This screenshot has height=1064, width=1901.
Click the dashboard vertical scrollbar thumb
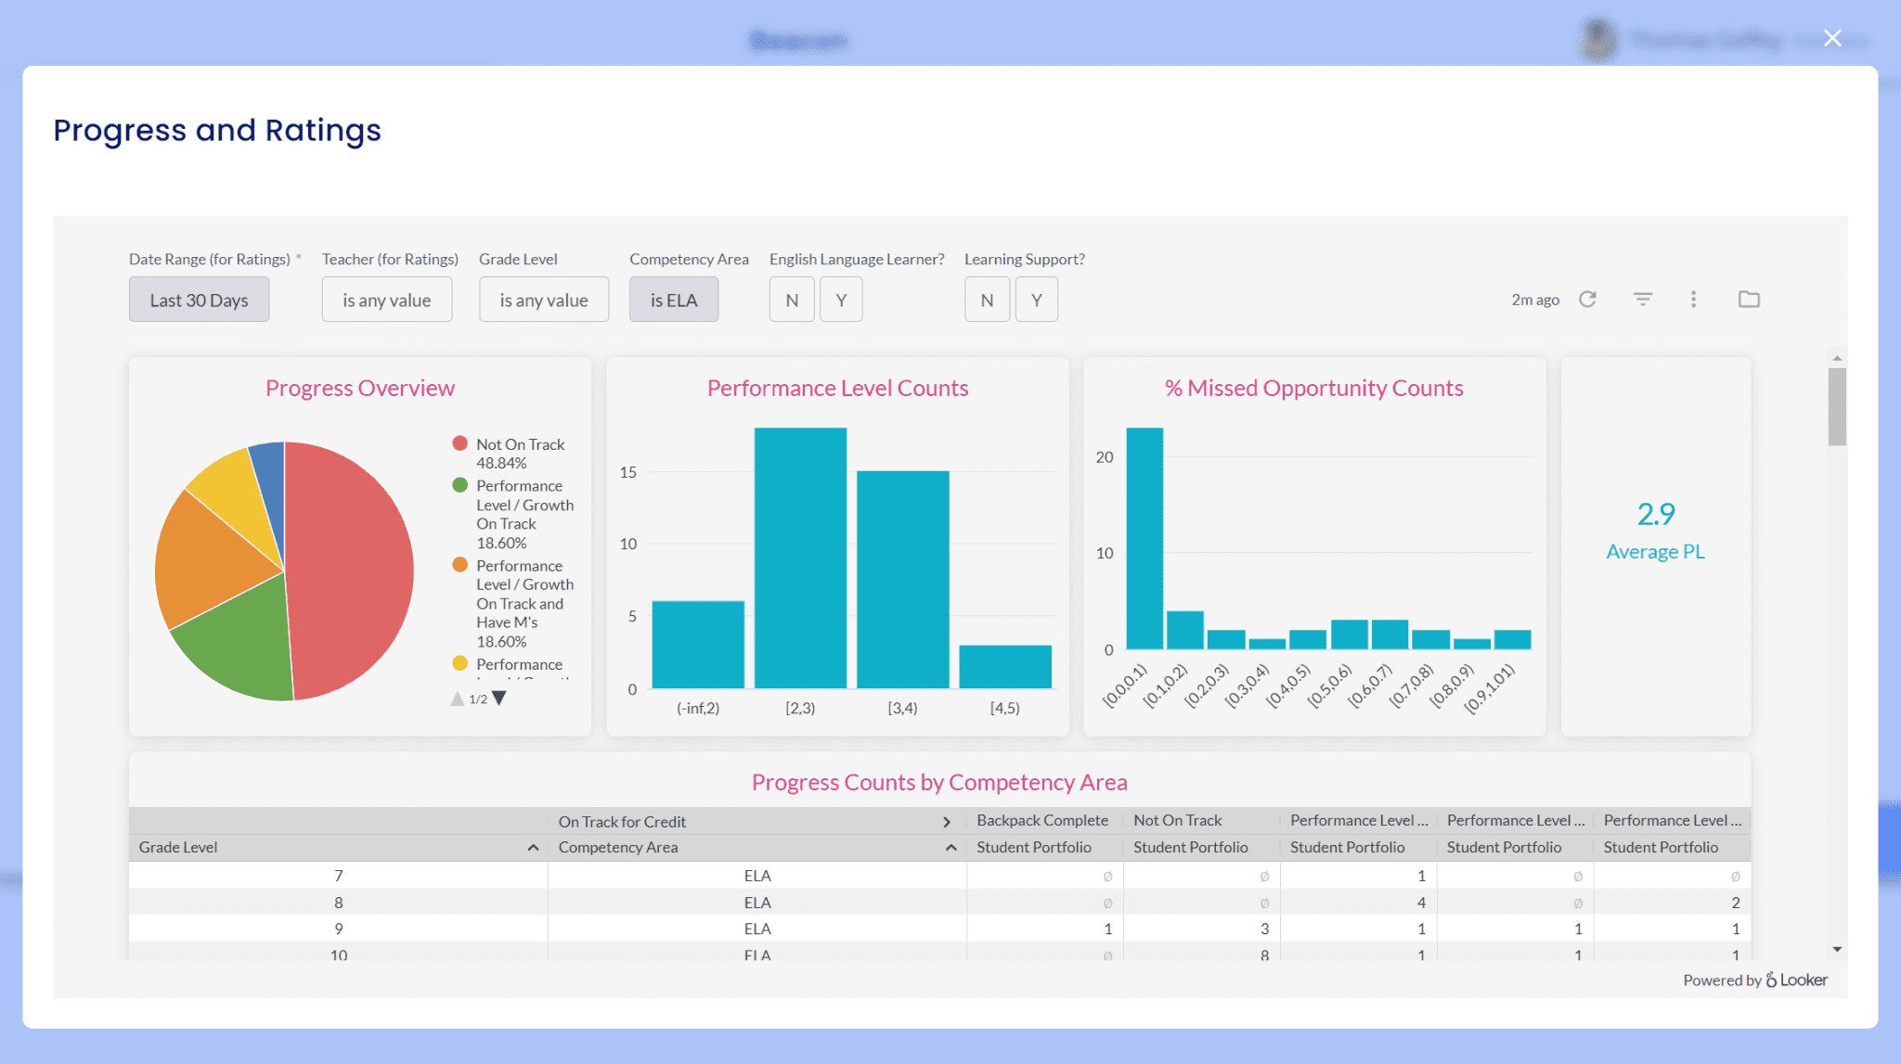coord(1837,406)
